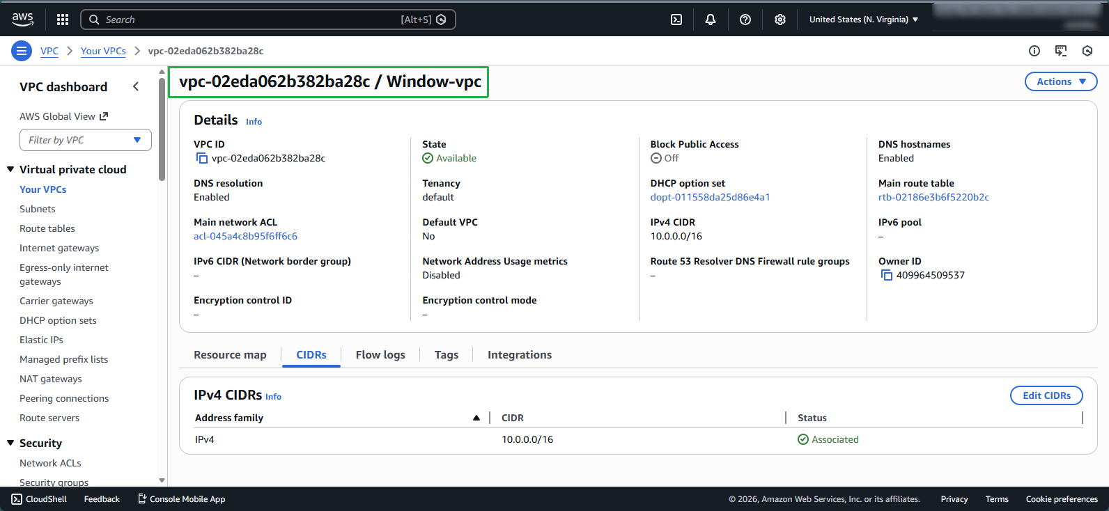
Task: Open Console Mobile App link
Action: coord(181,499)
